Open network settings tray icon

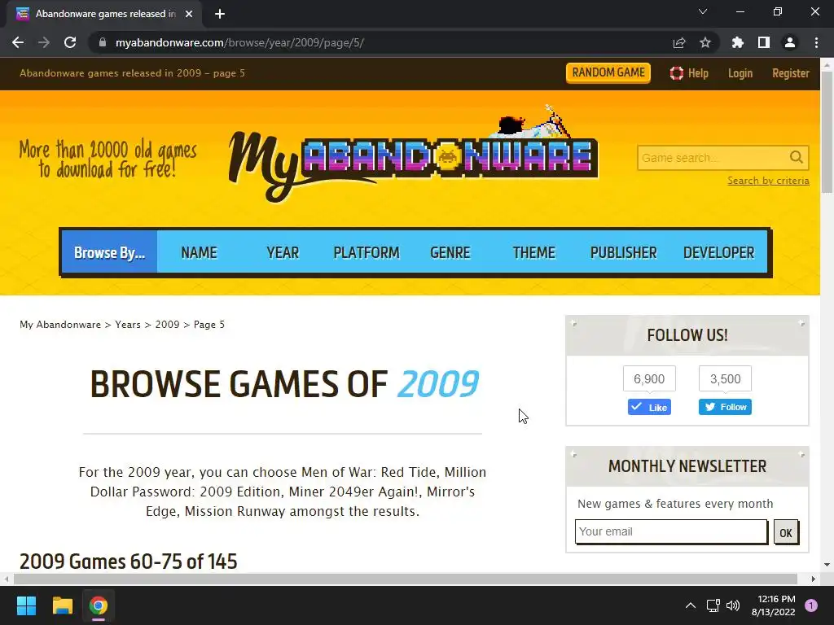pyautogui.click(x=713, y=605)
